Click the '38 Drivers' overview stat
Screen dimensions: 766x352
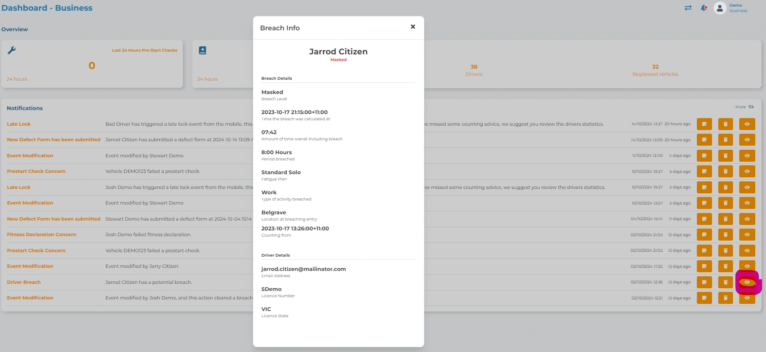point(474,70)
